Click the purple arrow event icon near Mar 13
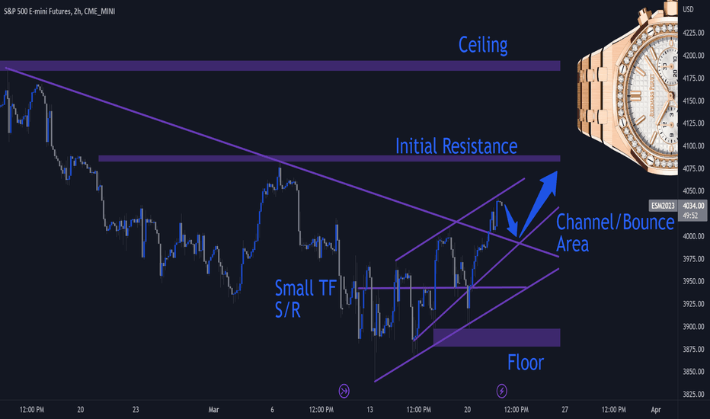Screen dimensions: 710x419 [x=344, y=391]
